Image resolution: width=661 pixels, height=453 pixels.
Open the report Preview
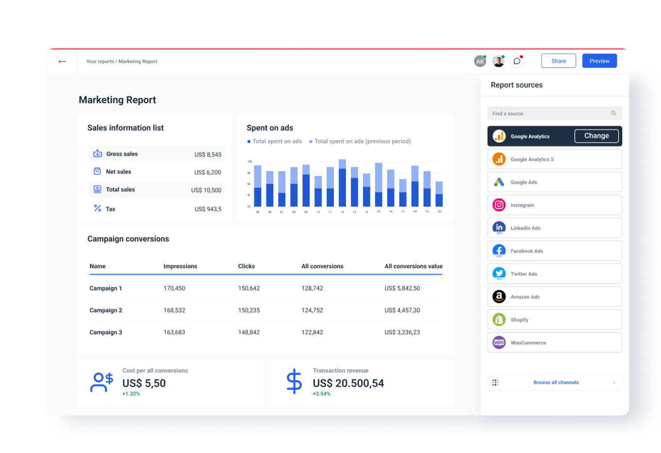(599, 61)
